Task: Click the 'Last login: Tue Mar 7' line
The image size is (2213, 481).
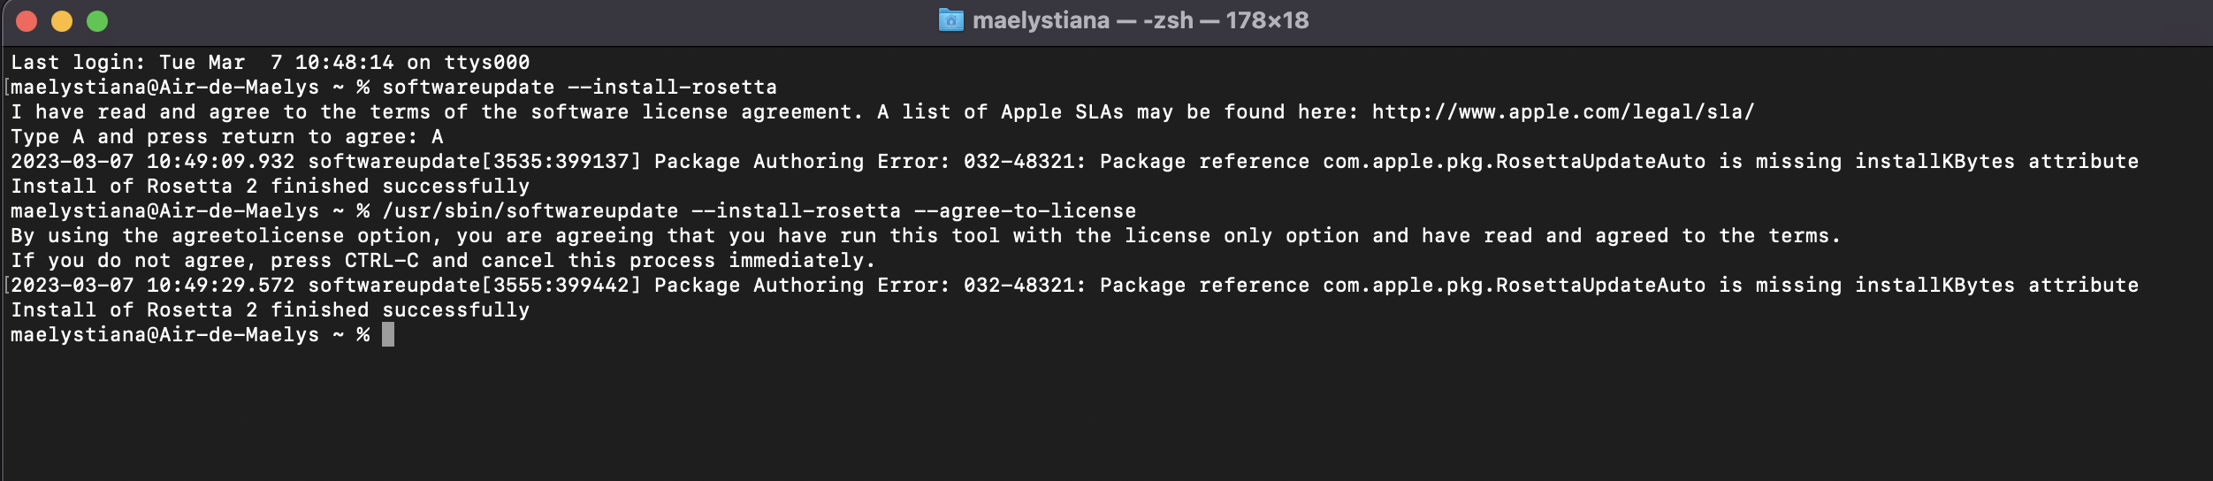Action: click(x=270, y=62)
